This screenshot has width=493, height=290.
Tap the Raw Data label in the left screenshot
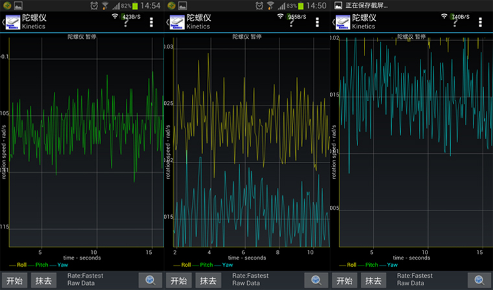point(81,283)
